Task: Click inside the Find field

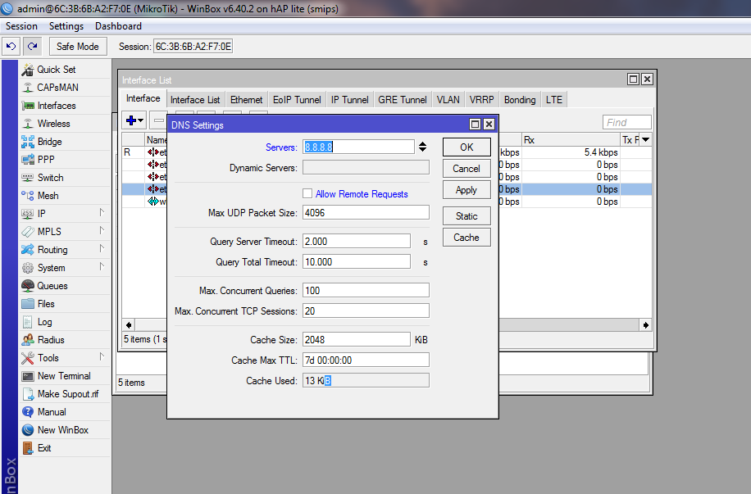Action: pos(626,121)
